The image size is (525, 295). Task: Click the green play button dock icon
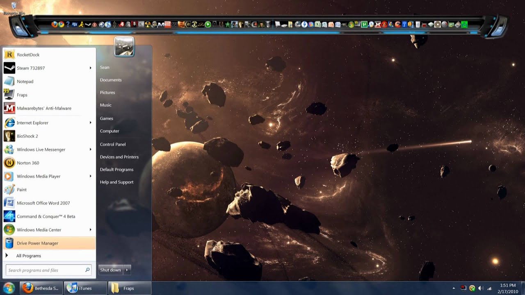[x=208, y=25]
